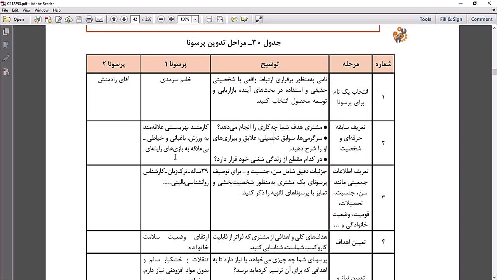Go to the next page with the down arrow
497x280 pixels.
[124, 19]
